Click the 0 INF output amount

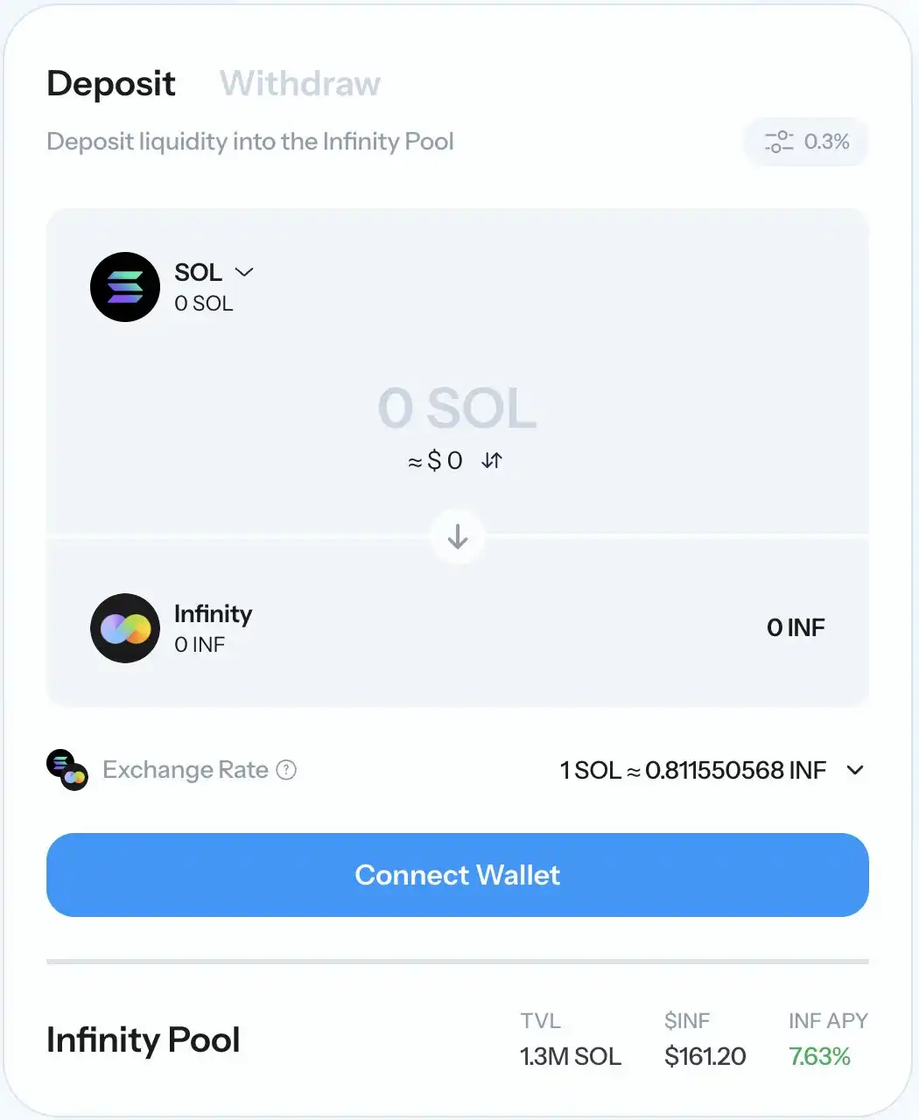796,627
